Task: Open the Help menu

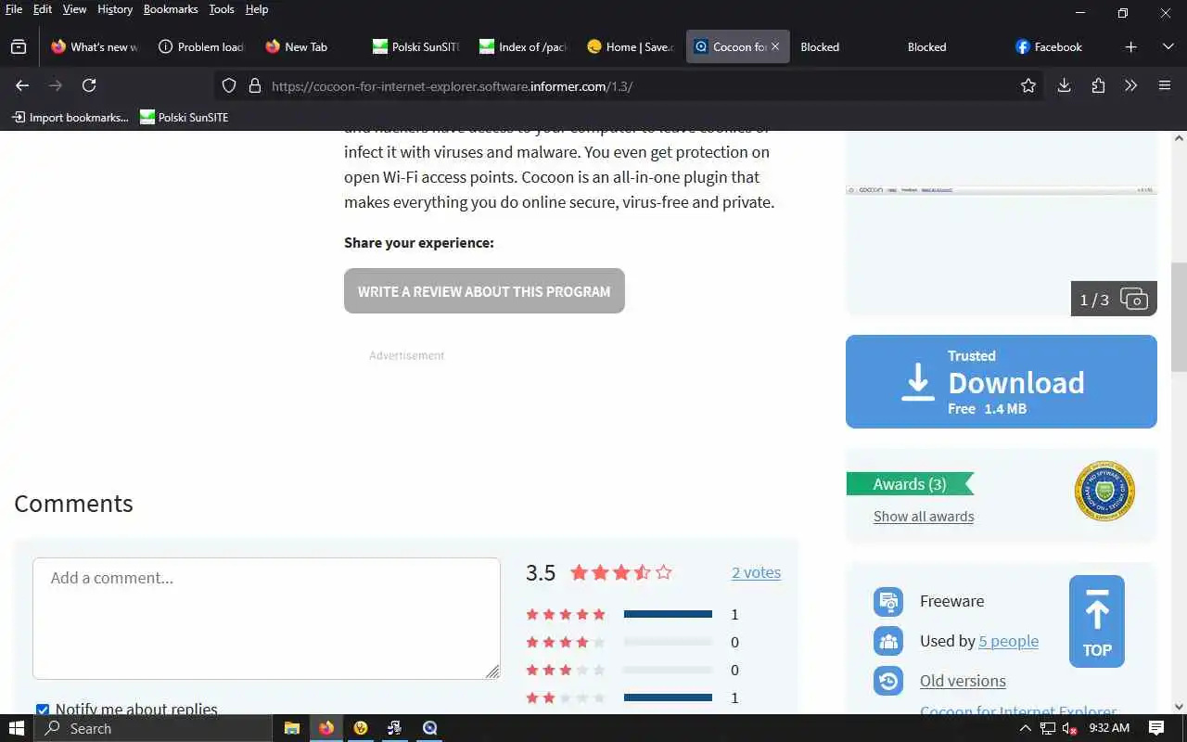Action: pyautogui.click(x=257, y=9)
